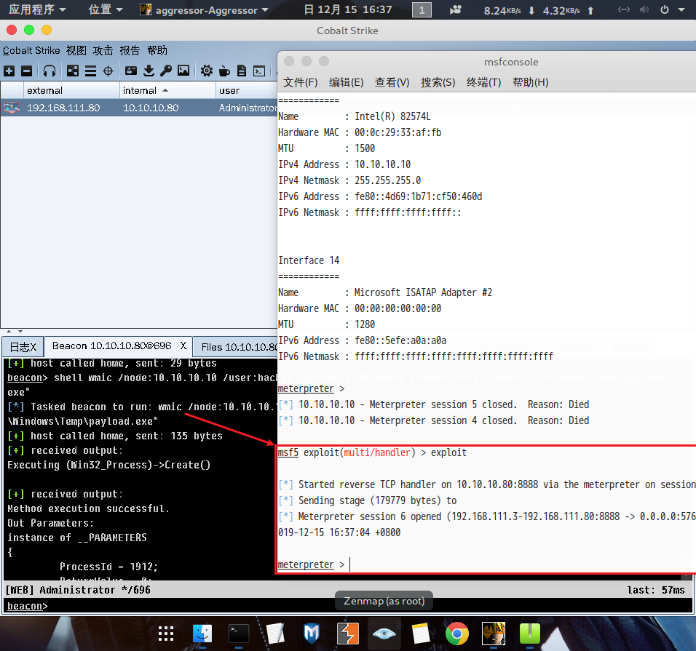Screen dimensions: 696x651
Task: Switch to the 日志X event log tab
Action: pos(23,347)
